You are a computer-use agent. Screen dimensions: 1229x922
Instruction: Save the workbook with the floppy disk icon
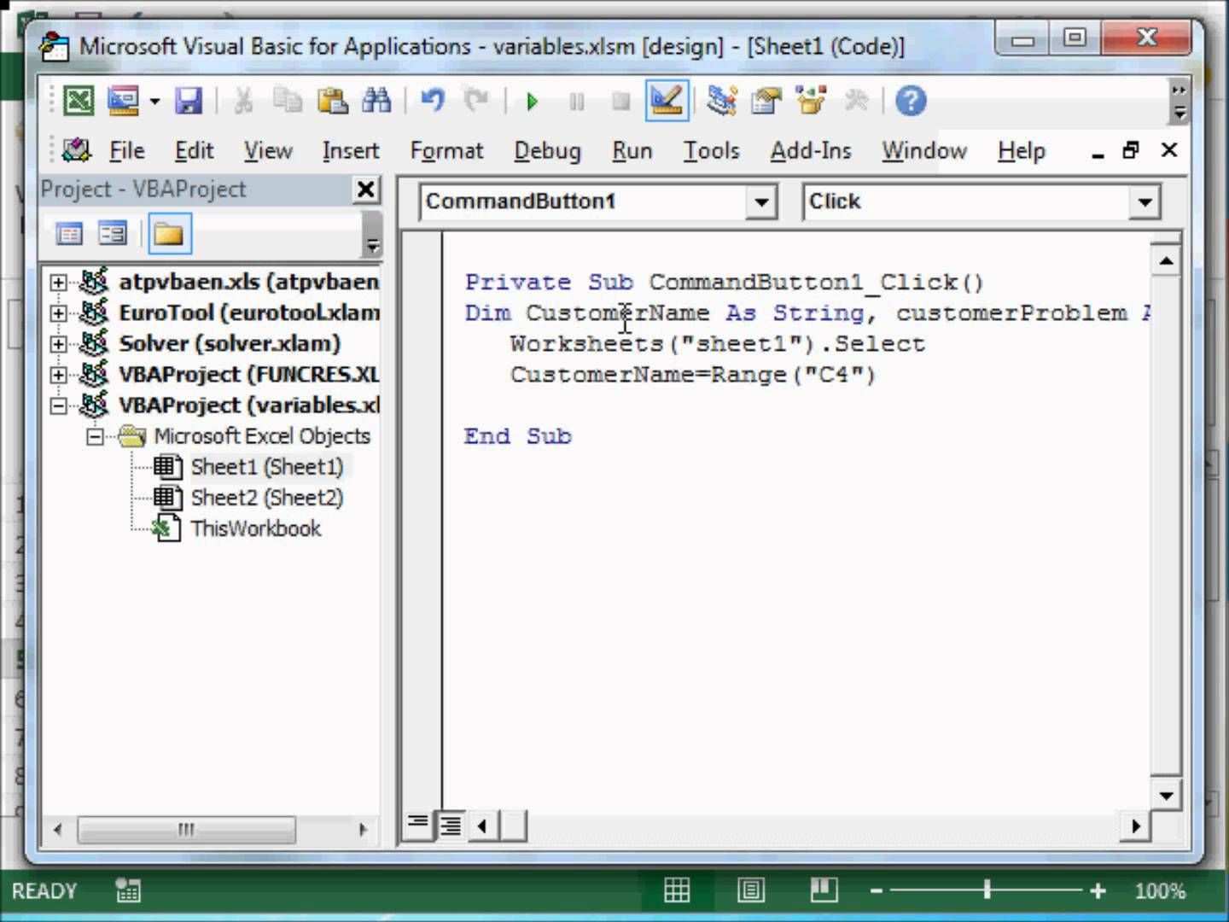point(188,102)
